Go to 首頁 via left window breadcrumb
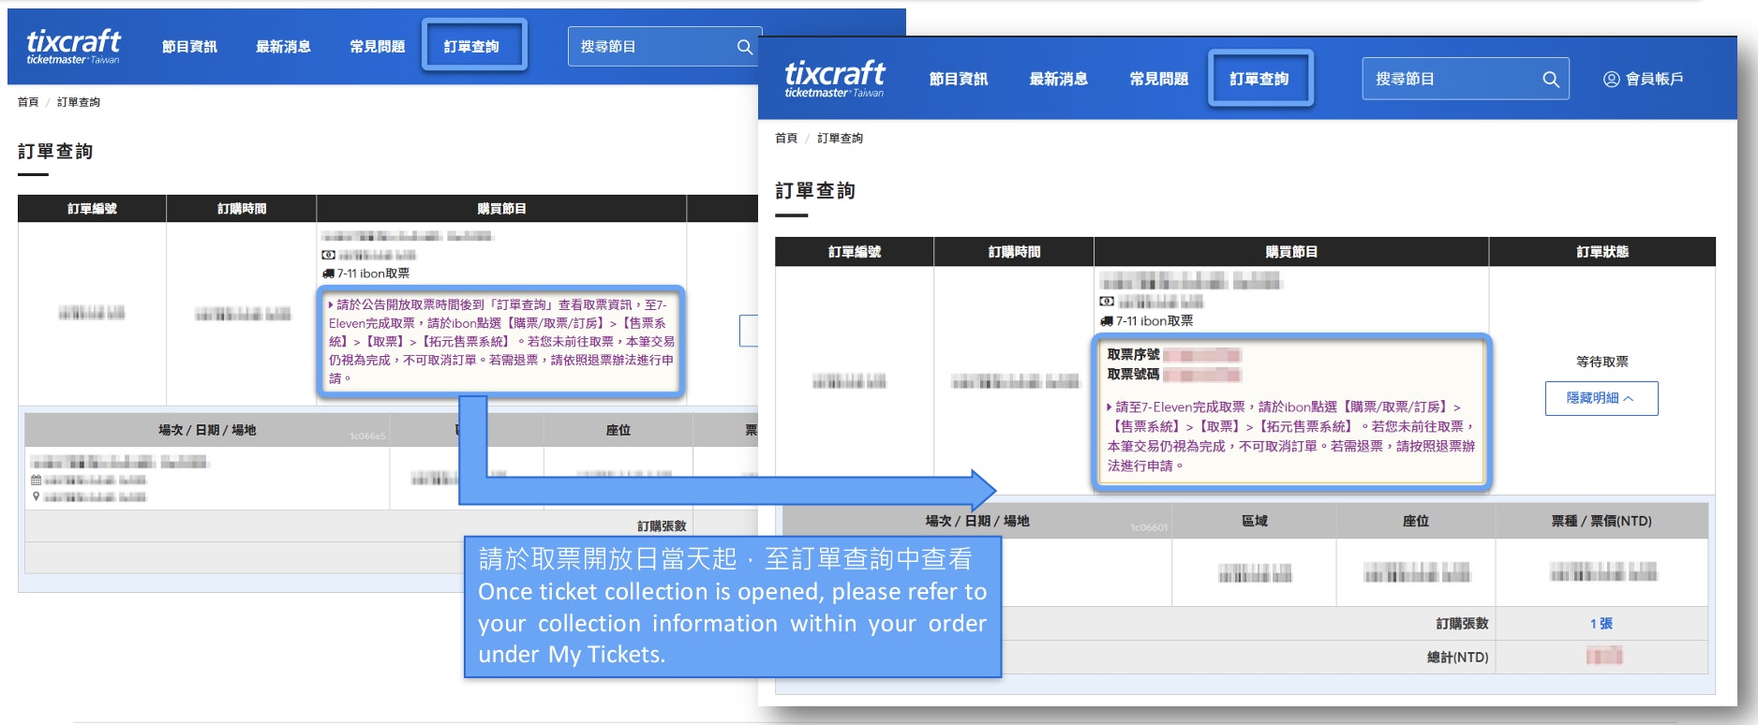 click(28, 102)
